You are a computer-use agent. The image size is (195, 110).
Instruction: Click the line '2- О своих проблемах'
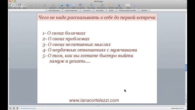[66, 39]
